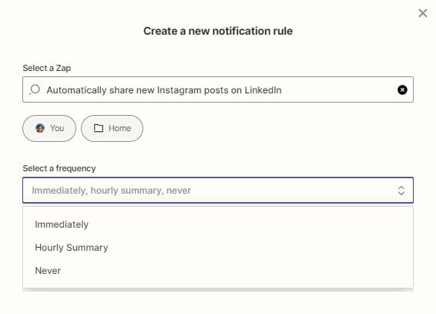Viewport: 436px width, 314px height.
Task: Click the magnifier search icon in Zap field
Action: coord(35,89)
